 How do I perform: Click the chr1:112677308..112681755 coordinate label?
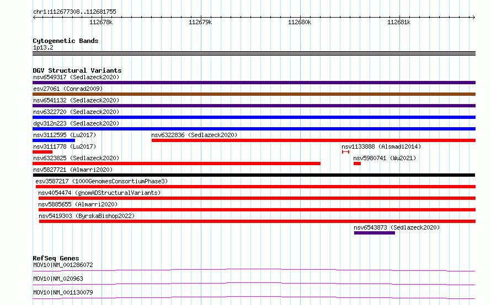pos(74,12)
